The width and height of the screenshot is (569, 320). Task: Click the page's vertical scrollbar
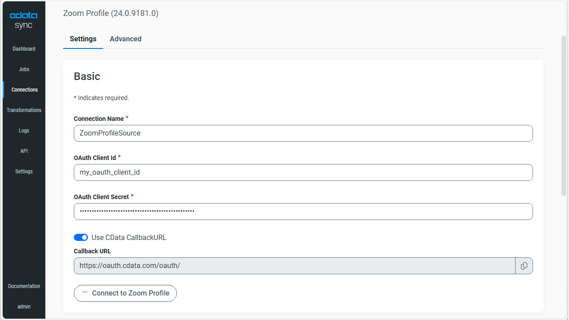[564, 116]
